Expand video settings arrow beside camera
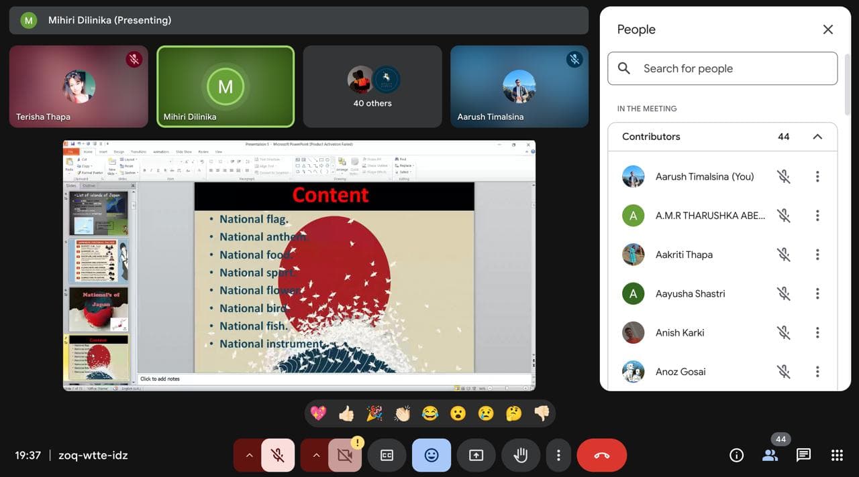This screenshot has width=859, height=477. (x=316, y=456)
